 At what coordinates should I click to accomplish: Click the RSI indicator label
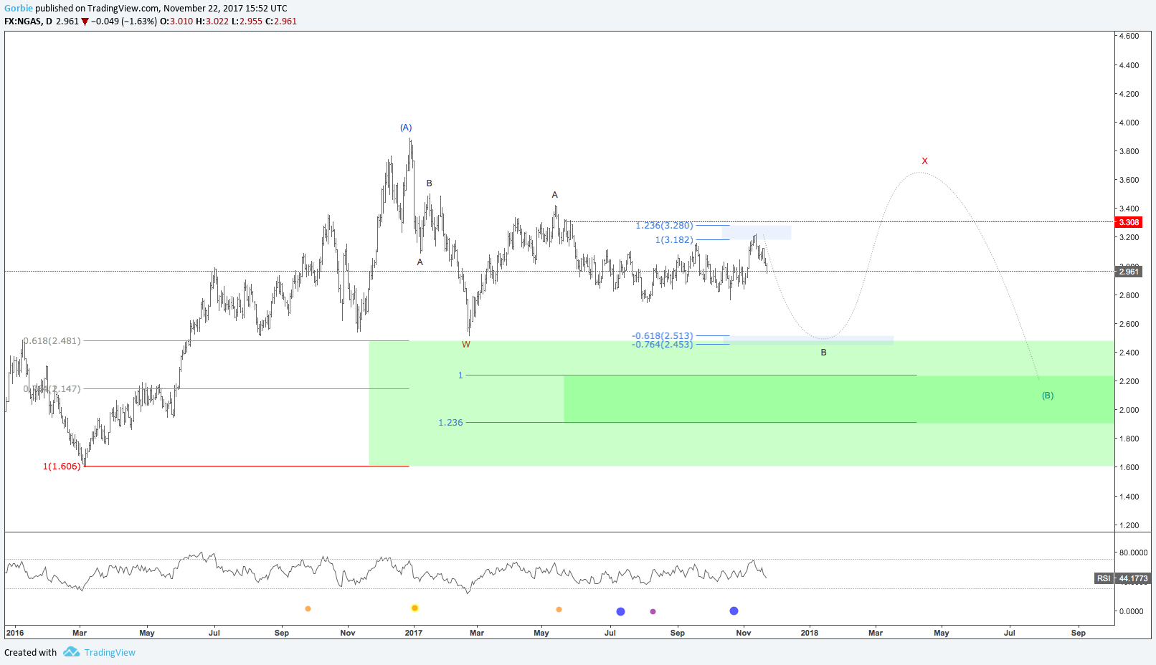(1104, 578)
